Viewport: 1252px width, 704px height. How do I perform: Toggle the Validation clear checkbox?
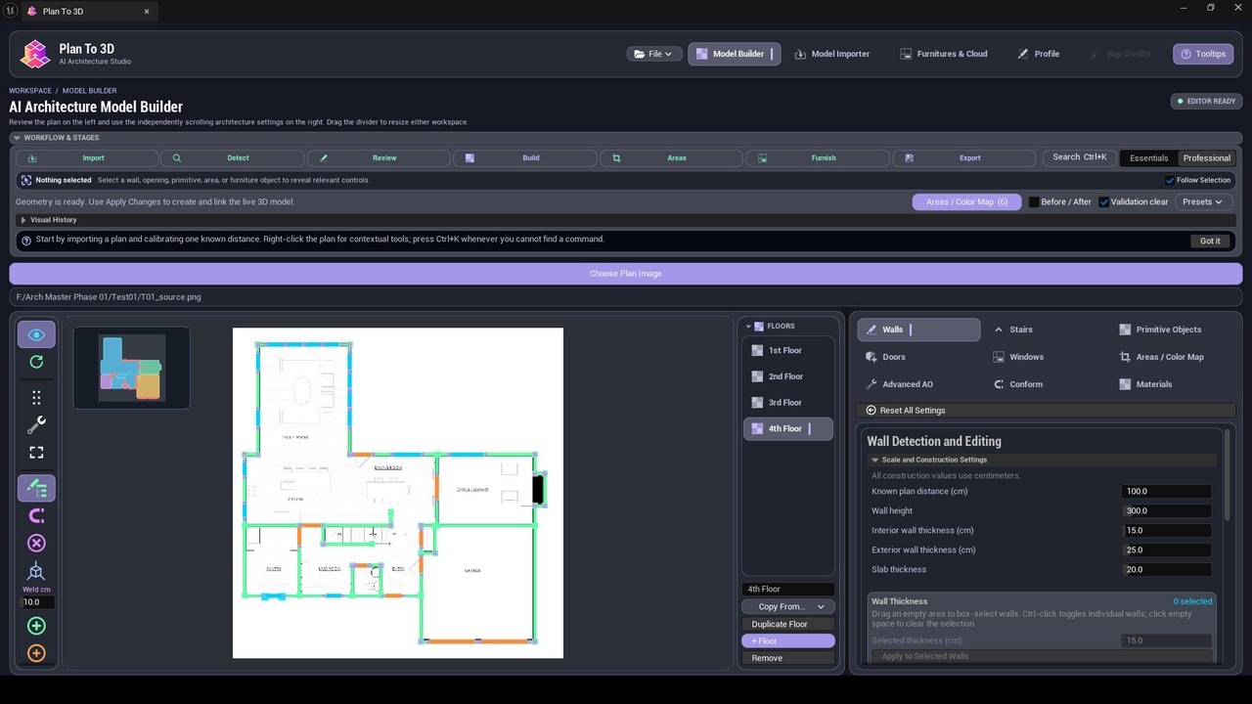(1104, 202)
